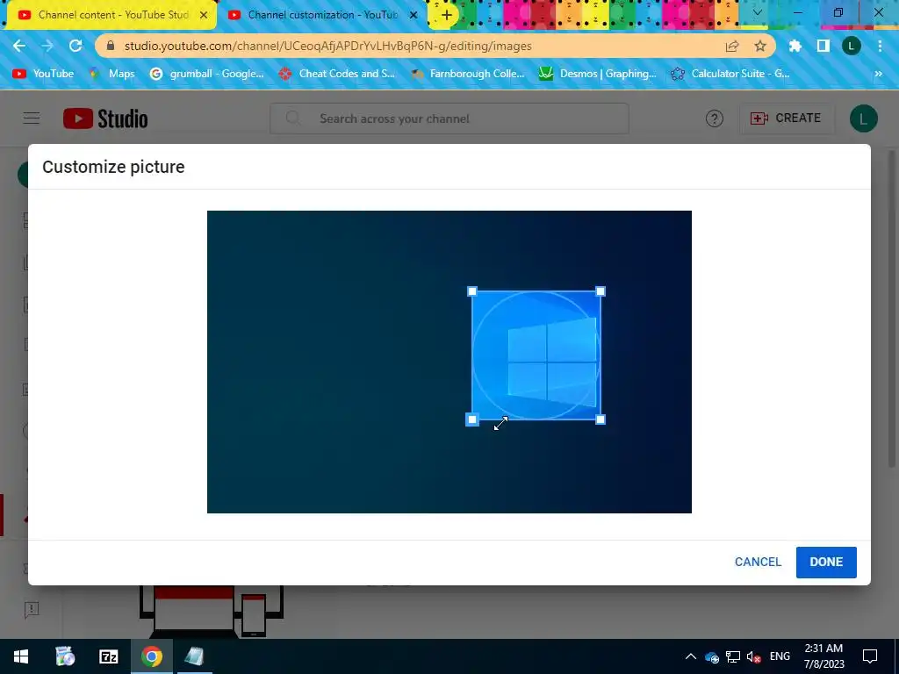Image resolution: width=899 pixels, height=674 pixels.
Task: Open clock showing 2:31 AM
Action: pyautogui.click(x=823, y=656)
